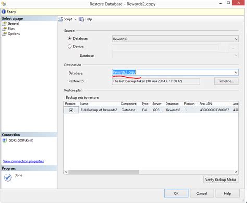Image resolution: width=247 pixels, height=203 pixels.
Task: Open the Timeline dialog
Action: (x=226, y=81)
